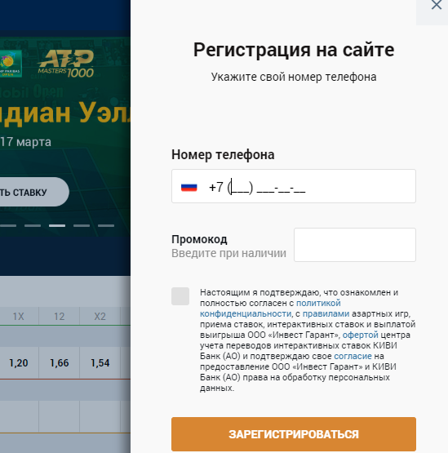Viewport: 448px width, 453px height.
Task: Select the Russian flag country icon
Action: click(189, 188)
